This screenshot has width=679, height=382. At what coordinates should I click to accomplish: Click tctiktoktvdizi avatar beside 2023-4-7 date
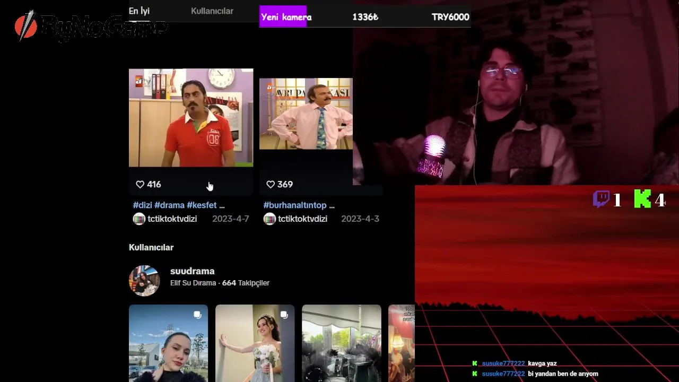[x=139, y=219]
